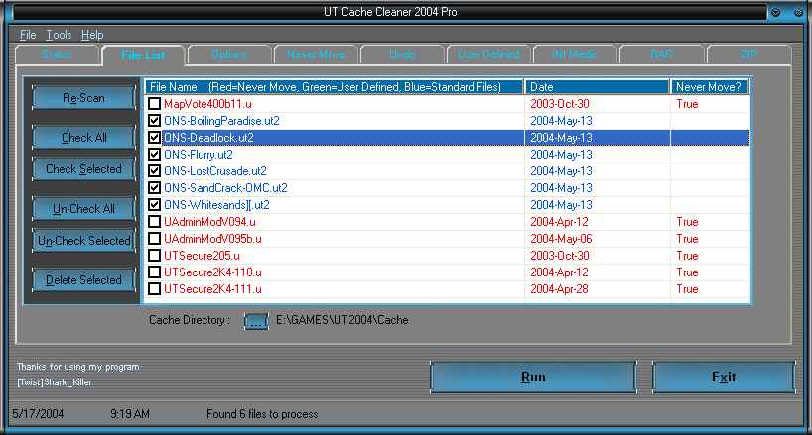Viewport: 812px width, 435px height.
Task: Click the round arrow button in title bar
Action: [775, 12]
